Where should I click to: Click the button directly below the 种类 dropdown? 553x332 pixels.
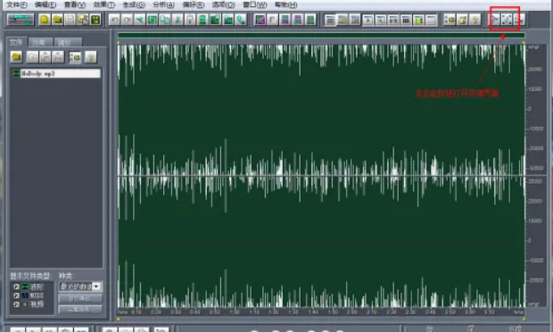pos(80,299)
